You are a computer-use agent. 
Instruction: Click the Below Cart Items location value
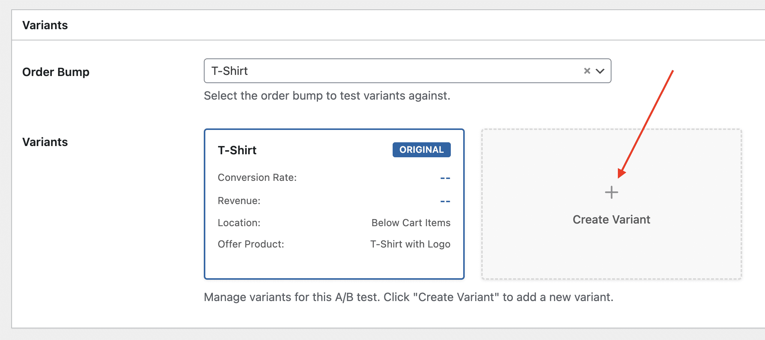tap(411, 222)
